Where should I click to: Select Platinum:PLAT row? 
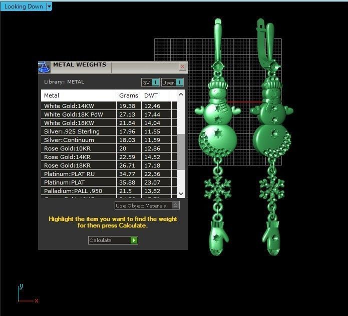coord(109,182)
